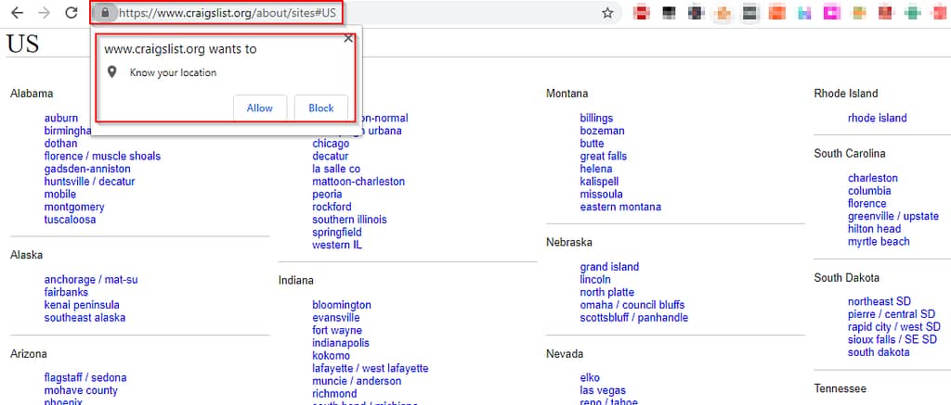The width and height of the screenshot is (951, 405).
Task: Open hilton head link
Action: tap(875, 229)
